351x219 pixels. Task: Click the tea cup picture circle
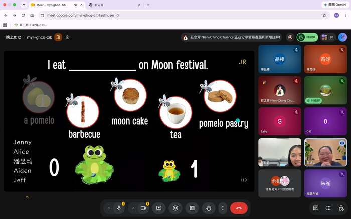click(175, 112)
